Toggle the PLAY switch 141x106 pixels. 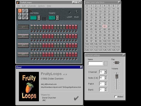[x=76, y=12]
